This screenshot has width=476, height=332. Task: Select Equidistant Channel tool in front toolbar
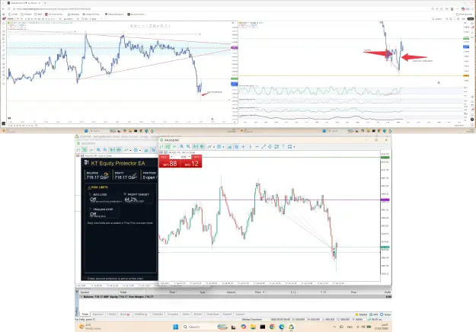tap(270, 146)
